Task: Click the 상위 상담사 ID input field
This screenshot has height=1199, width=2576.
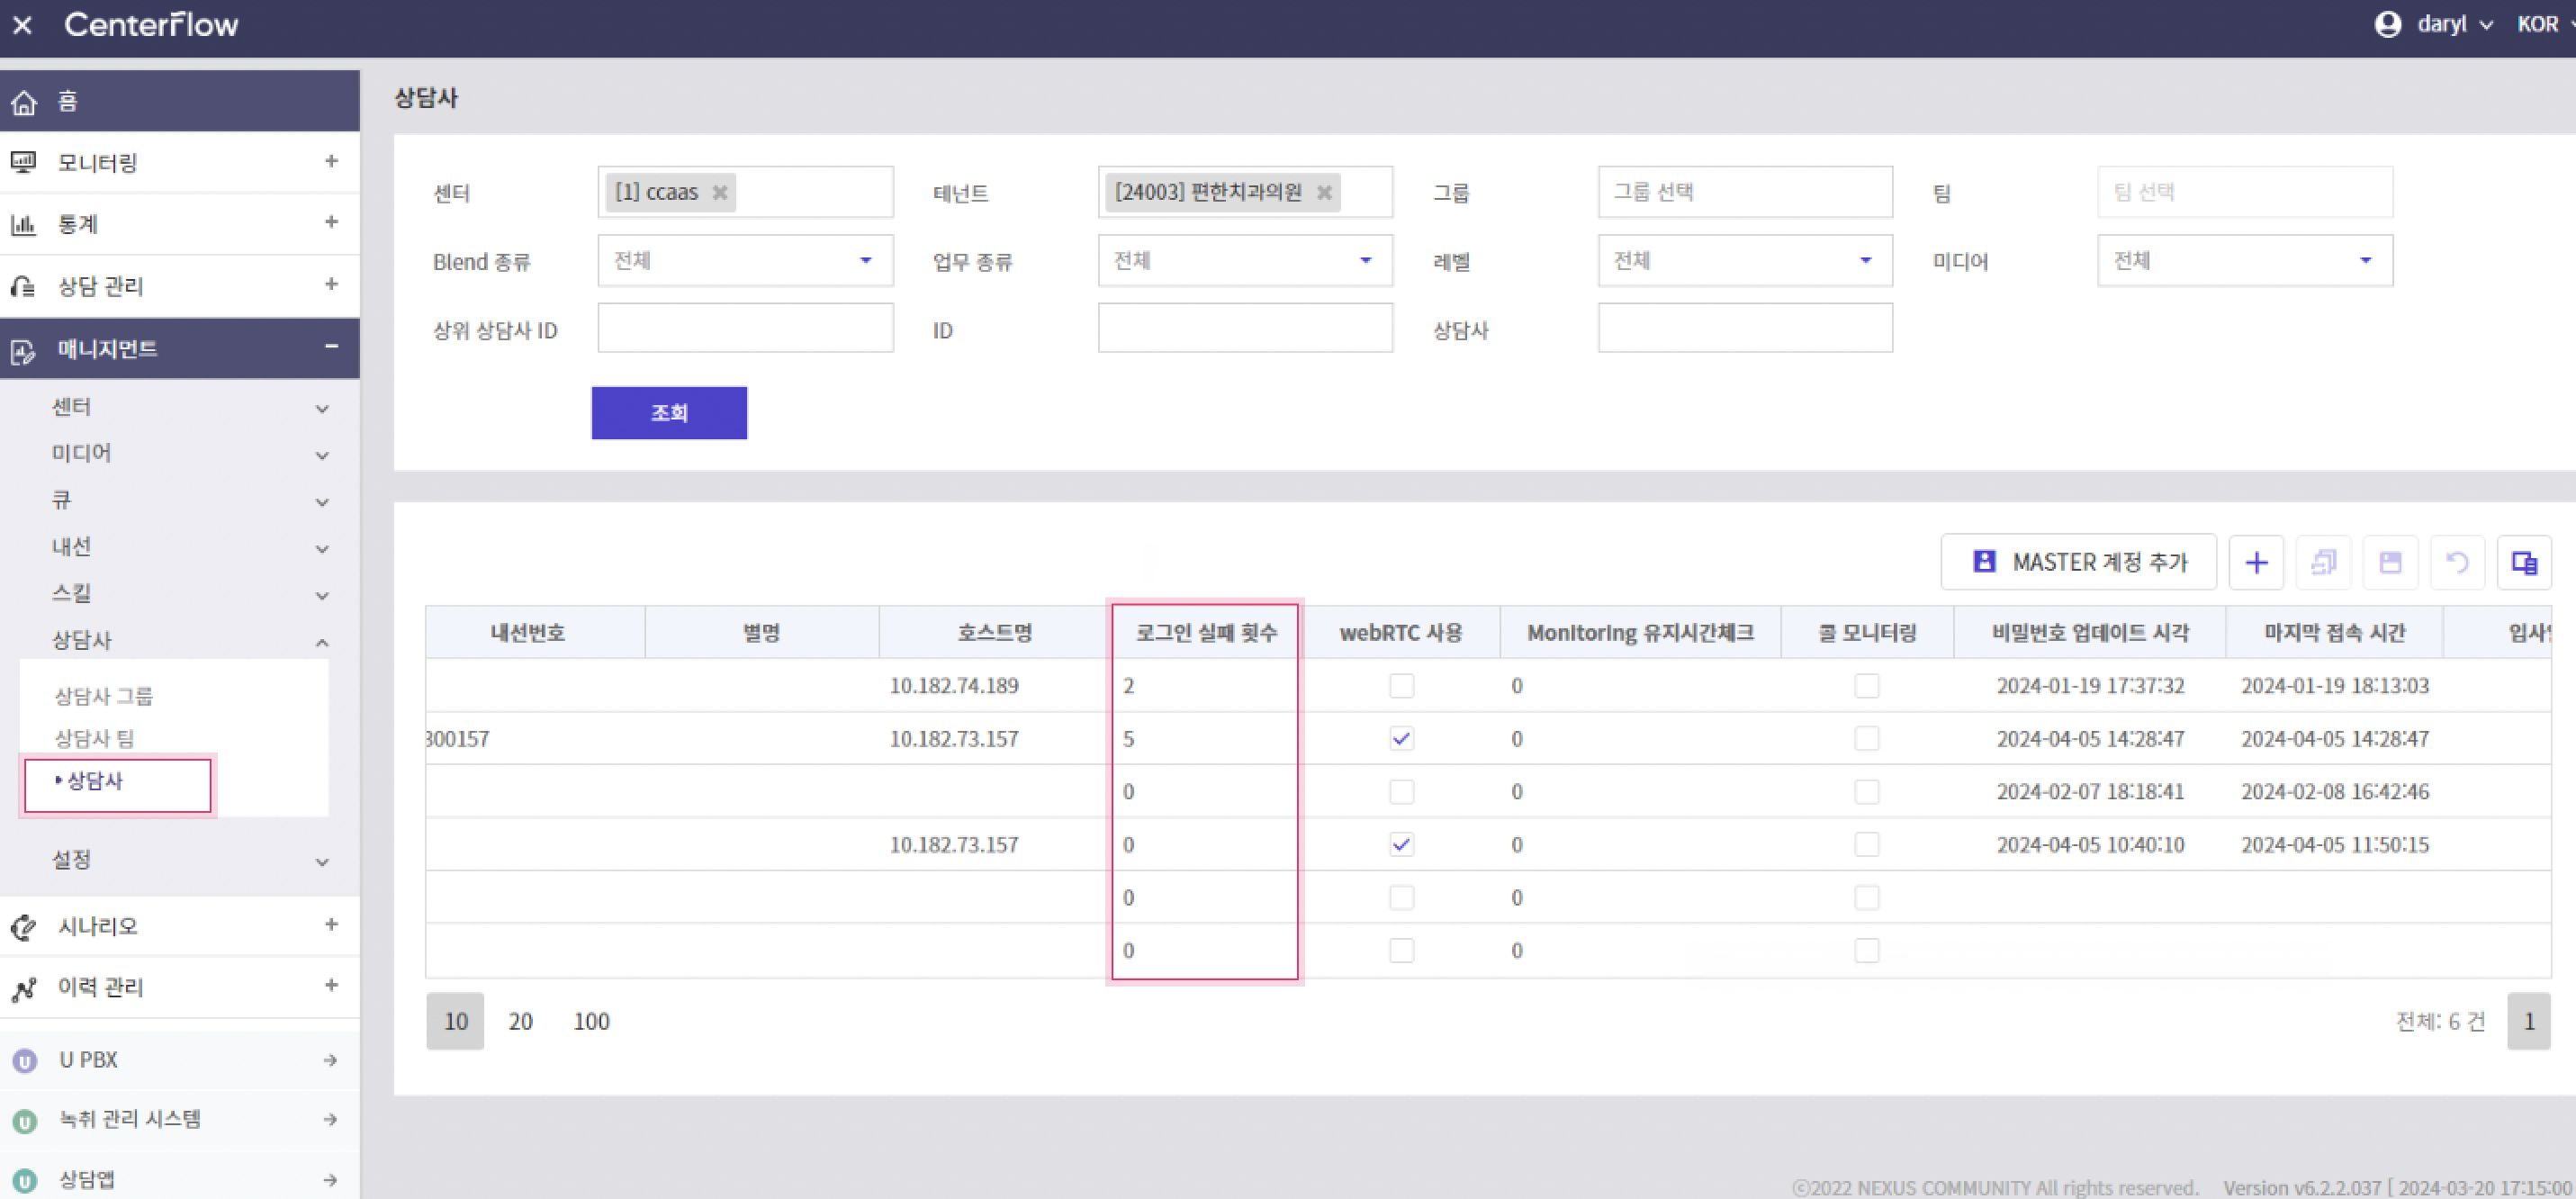Action: 744,329
